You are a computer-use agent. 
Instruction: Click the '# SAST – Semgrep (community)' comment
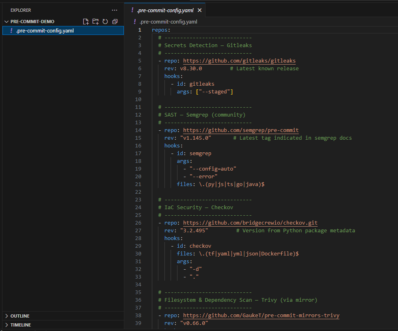pos(202,115)
